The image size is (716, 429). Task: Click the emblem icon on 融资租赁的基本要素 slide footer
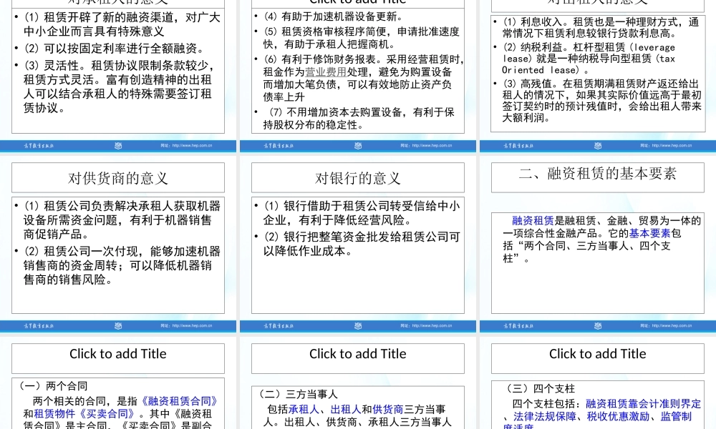click(x=597, y=326)
